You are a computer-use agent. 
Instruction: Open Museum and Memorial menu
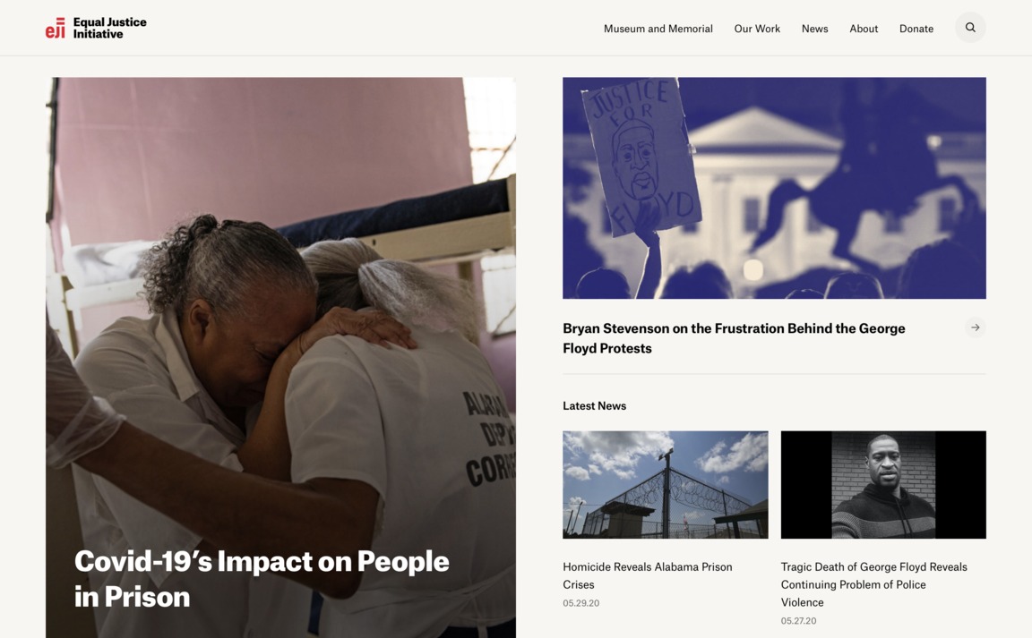point(658,29)
